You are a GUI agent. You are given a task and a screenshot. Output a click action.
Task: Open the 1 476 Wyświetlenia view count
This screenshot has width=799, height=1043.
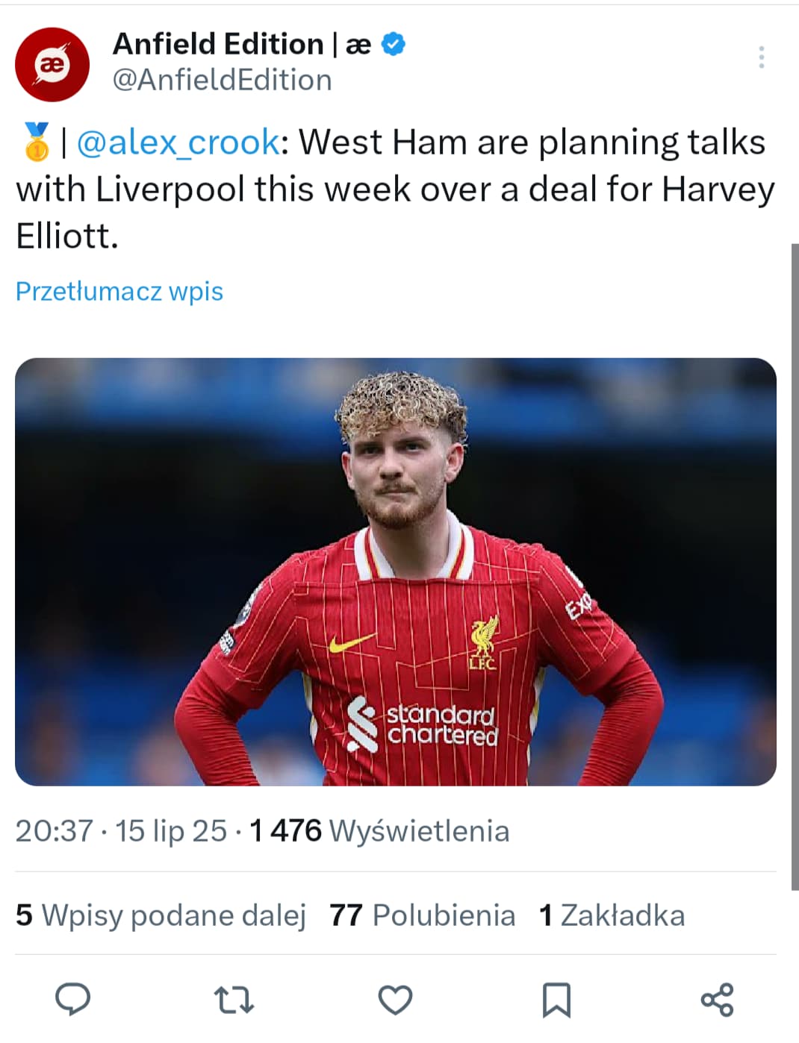point(379,831)
